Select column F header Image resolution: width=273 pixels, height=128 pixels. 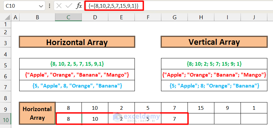pyautogui.click(x=148, y=17)
